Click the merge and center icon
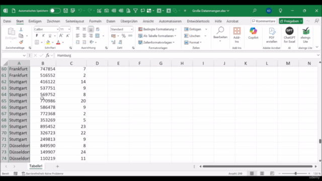Image resolution: width=322 pixels, height=181 pixels. click(x=98, y=36)
